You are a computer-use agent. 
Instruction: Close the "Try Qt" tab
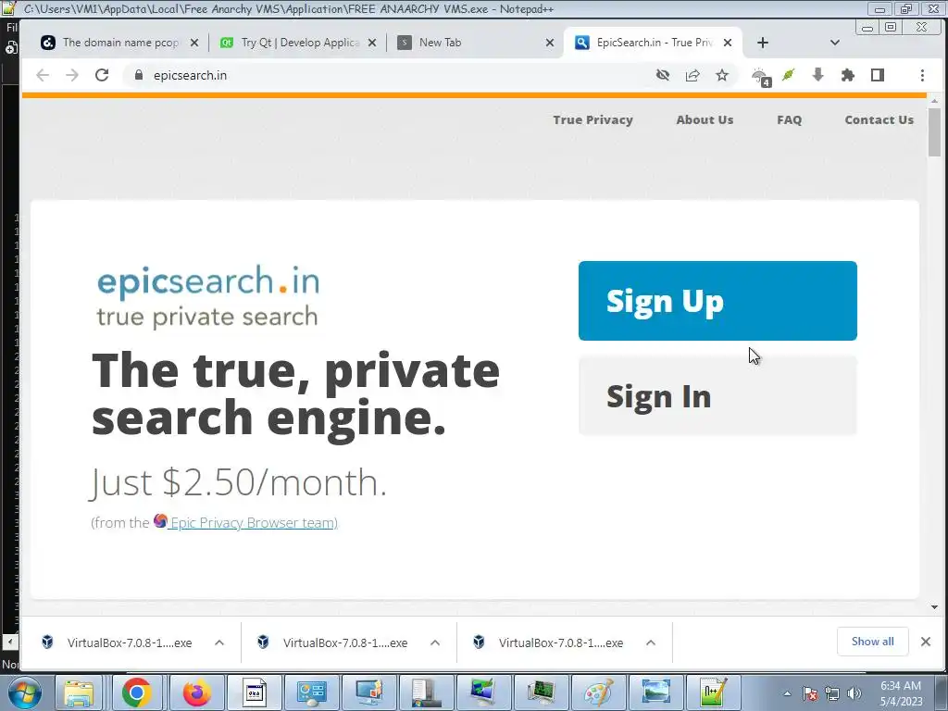372,43
